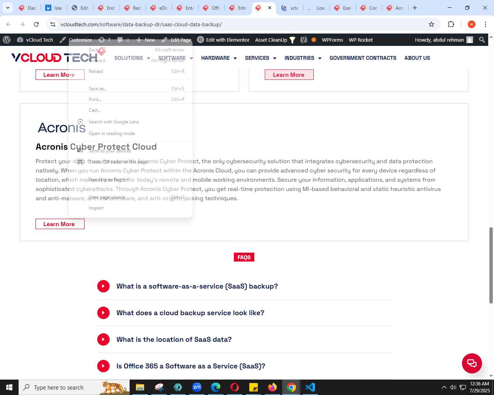Open Visual Studio Code from the taskbar
Screen dimensions: 494x395
click(310, 387)
